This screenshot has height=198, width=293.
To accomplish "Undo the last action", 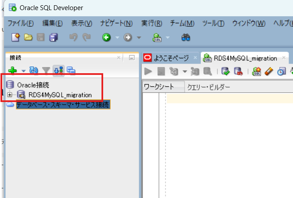I will tap(73, 37).
